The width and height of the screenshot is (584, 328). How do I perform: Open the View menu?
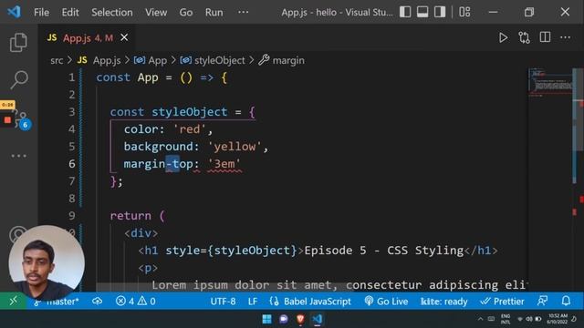156,12
